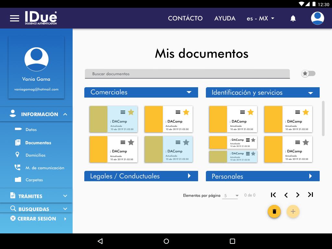Open the es - MX language dropdown
332x249 pixels.
(x=260, y=18)
